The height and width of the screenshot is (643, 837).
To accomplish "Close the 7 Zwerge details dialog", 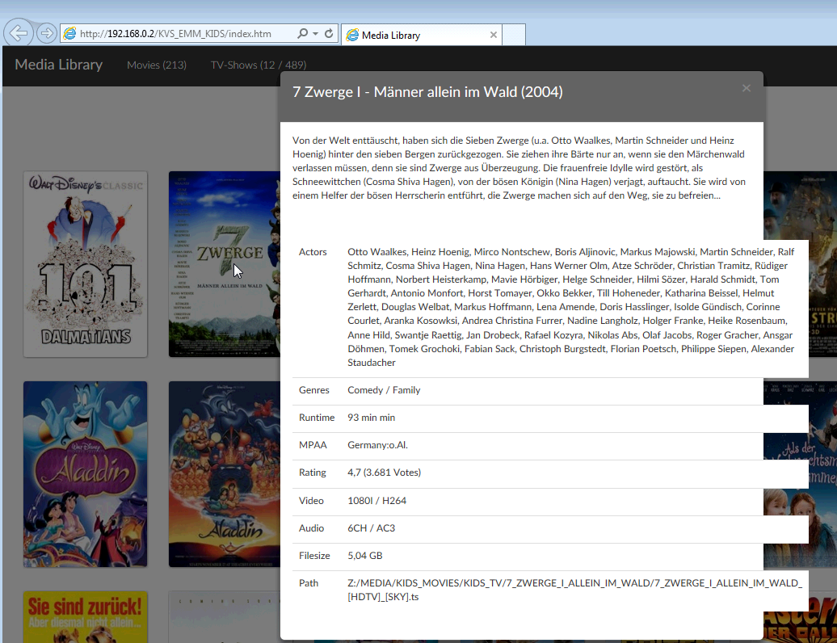I will pos(747,88).
